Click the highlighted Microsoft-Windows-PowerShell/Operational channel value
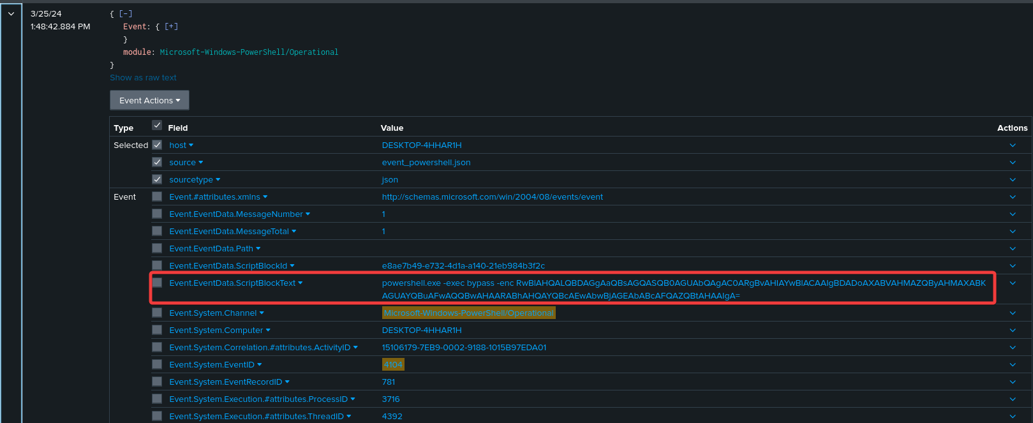This screenshot has width=1033, height=423. click(x=469, y=313)
